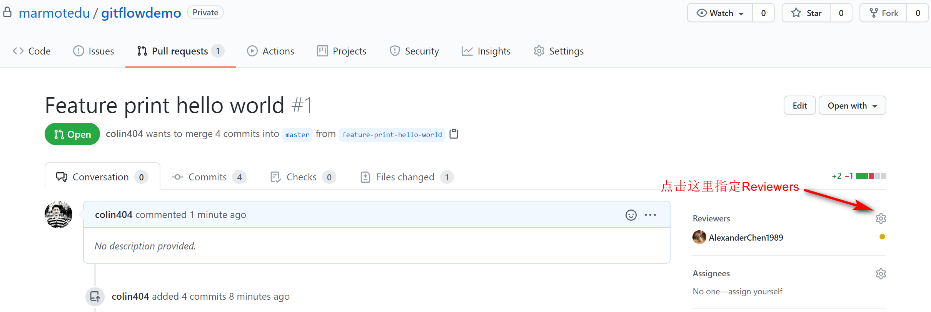Click the Reviewers gear icon

click(881, 219)
